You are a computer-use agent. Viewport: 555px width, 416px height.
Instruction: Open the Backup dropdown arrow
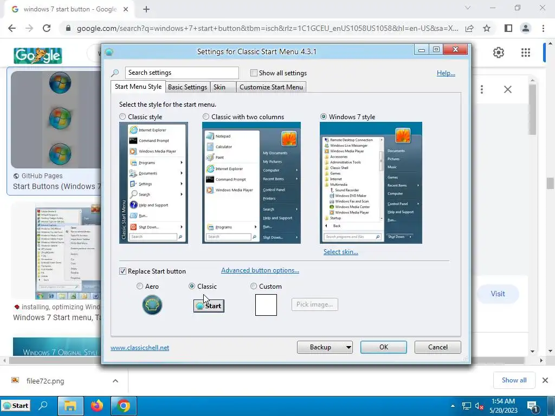349,347
